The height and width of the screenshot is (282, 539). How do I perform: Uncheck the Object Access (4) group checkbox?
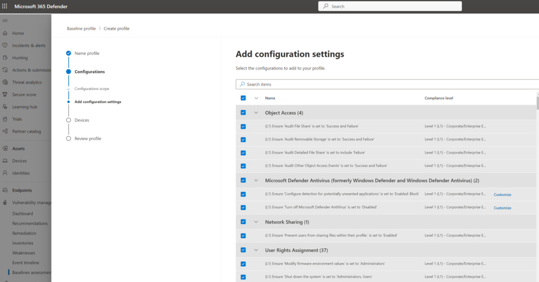[x=243, y=113]
